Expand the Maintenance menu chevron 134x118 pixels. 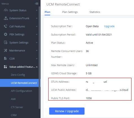(37, 51)
